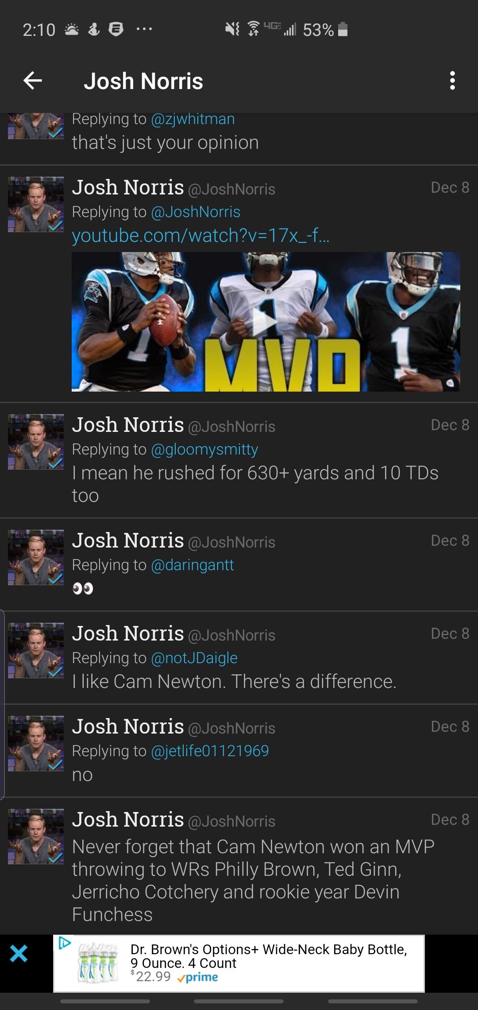This screenshot has width=478, height=1010.
Task: Play the Cam Newton MVP video
Action: click(x=266, y=322)
